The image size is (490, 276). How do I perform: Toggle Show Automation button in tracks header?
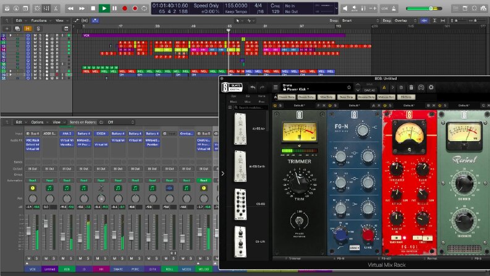pos(76,20)
